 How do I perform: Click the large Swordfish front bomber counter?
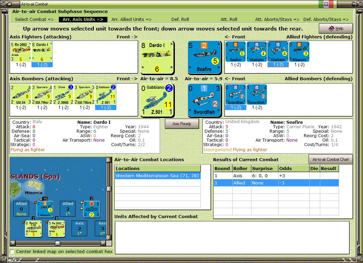(x=204, y=100)
